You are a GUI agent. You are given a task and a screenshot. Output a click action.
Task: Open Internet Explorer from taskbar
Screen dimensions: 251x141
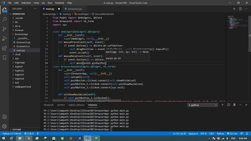[x=11, y=138]
